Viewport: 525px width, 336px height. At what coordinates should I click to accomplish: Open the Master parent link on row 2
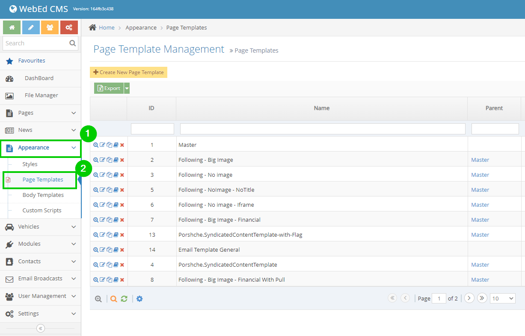480,160
